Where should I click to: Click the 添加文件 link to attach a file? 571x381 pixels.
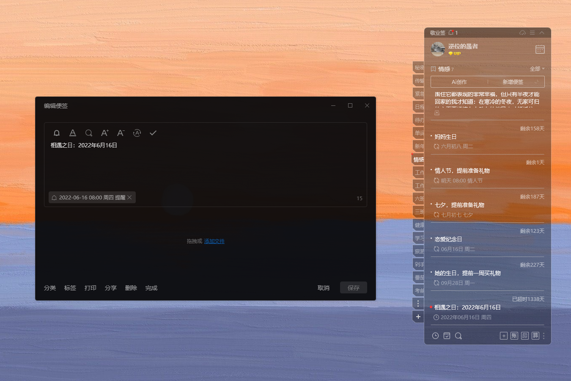[214, 241]
